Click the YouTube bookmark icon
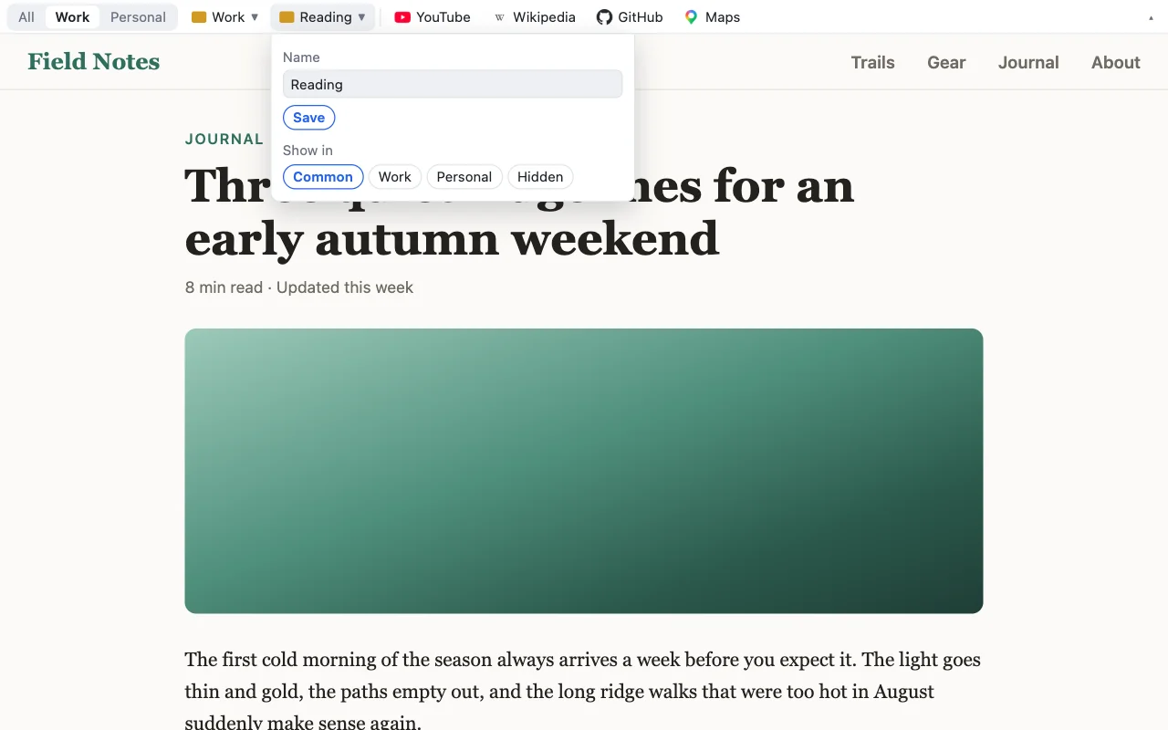 [402, 17]
